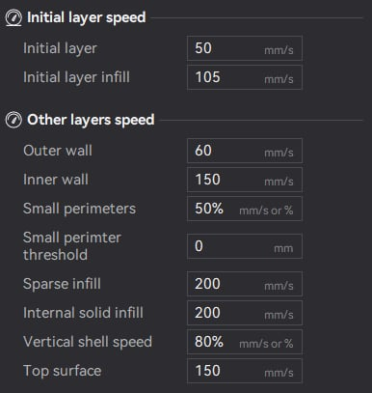Click the Small perimeters label

pos(80,209)
